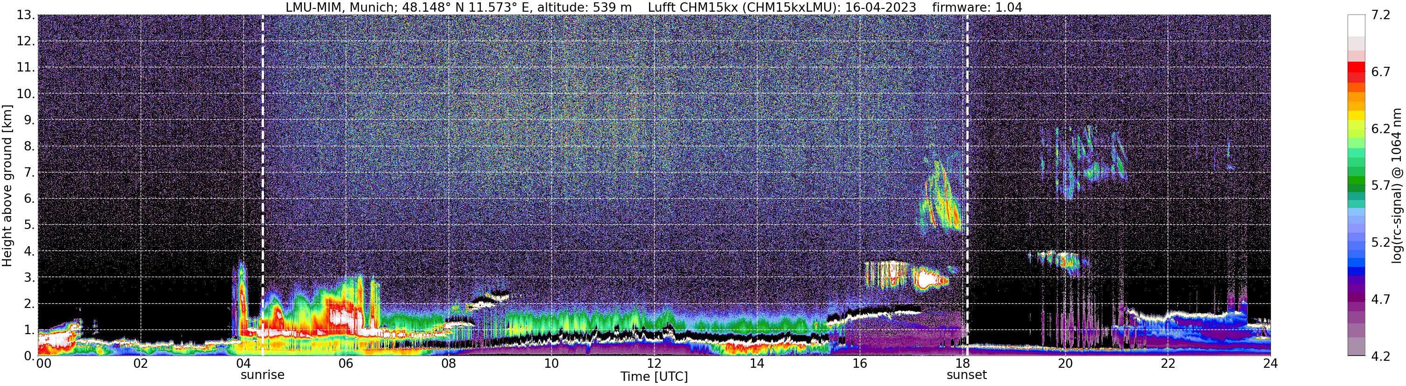Click the '20' tick on time axis
The image size is (1406, 386).
click(x=1065, y=364)
